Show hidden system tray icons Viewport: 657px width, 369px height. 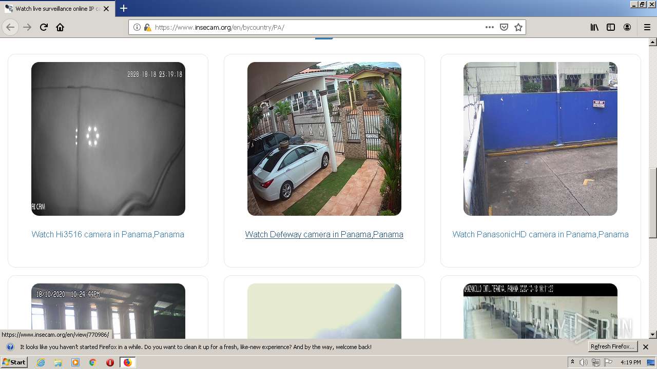pos(572,362)
